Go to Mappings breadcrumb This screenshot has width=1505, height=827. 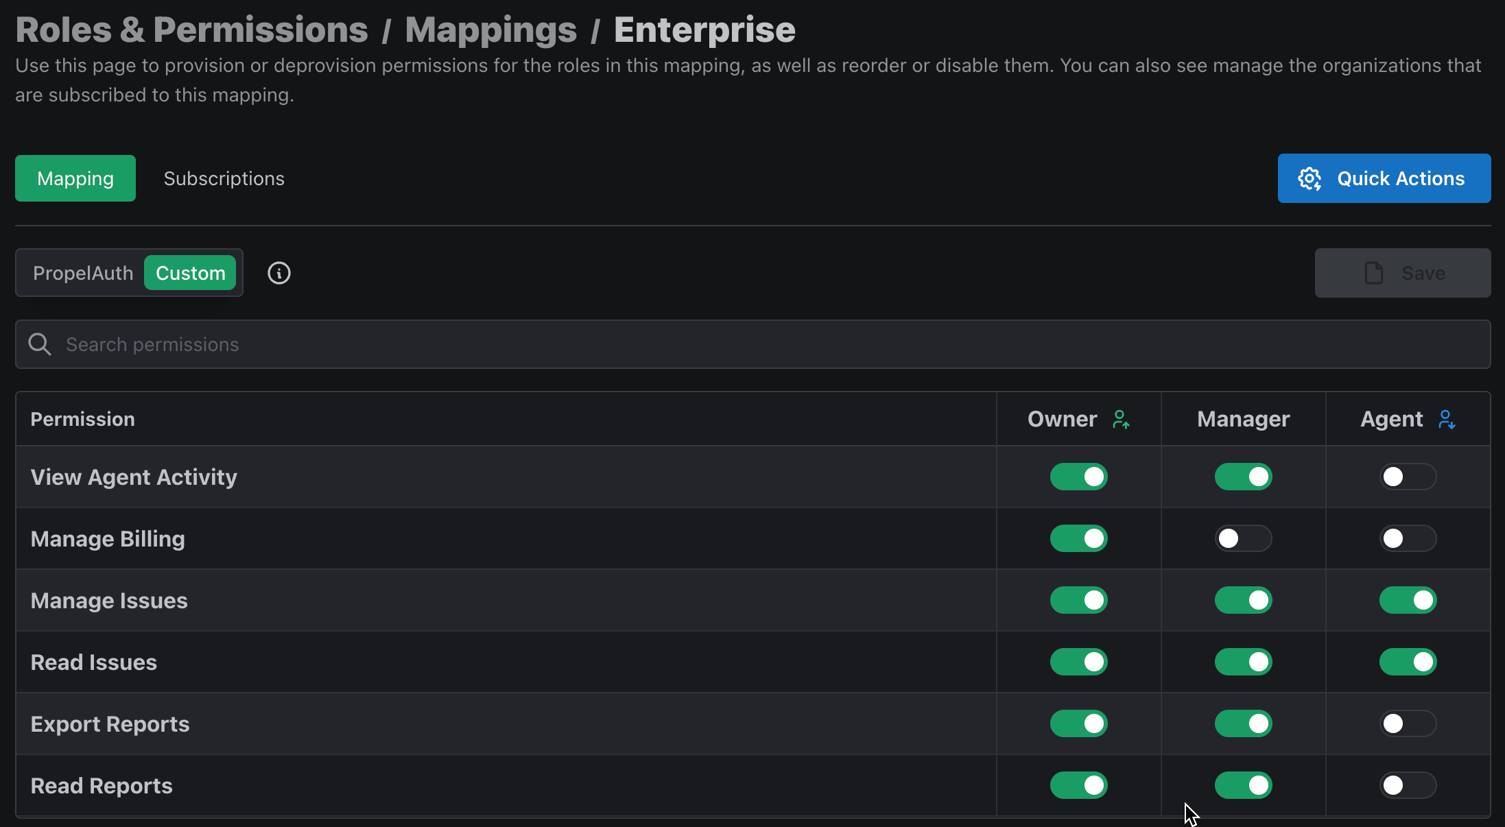click(491, 29)
